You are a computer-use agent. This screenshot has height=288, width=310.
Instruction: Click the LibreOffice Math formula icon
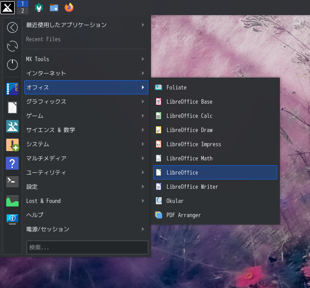point(159,158)
